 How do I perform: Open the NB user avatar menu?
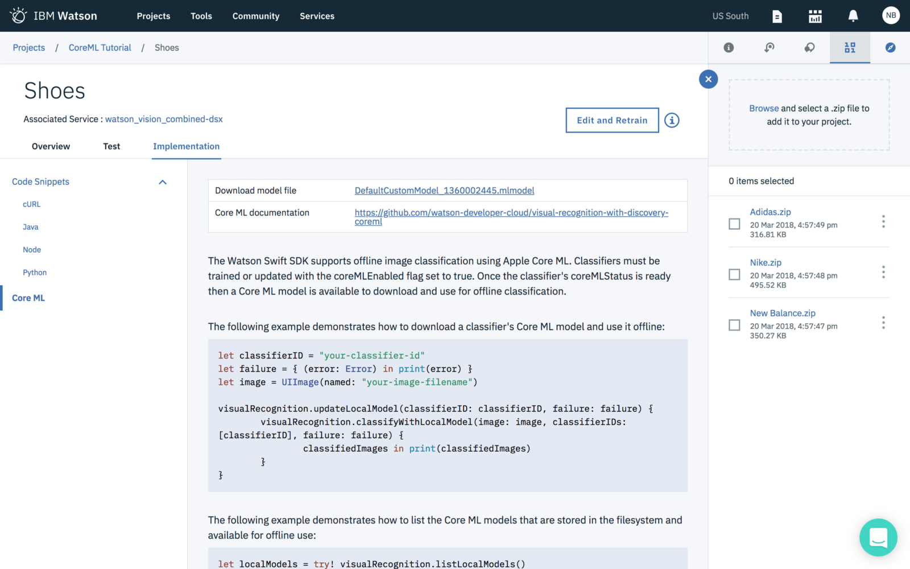pos(891,15)
